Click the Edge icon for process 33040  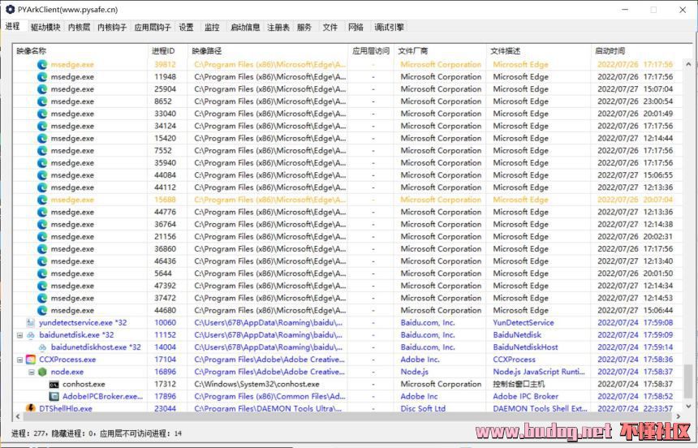42,114
